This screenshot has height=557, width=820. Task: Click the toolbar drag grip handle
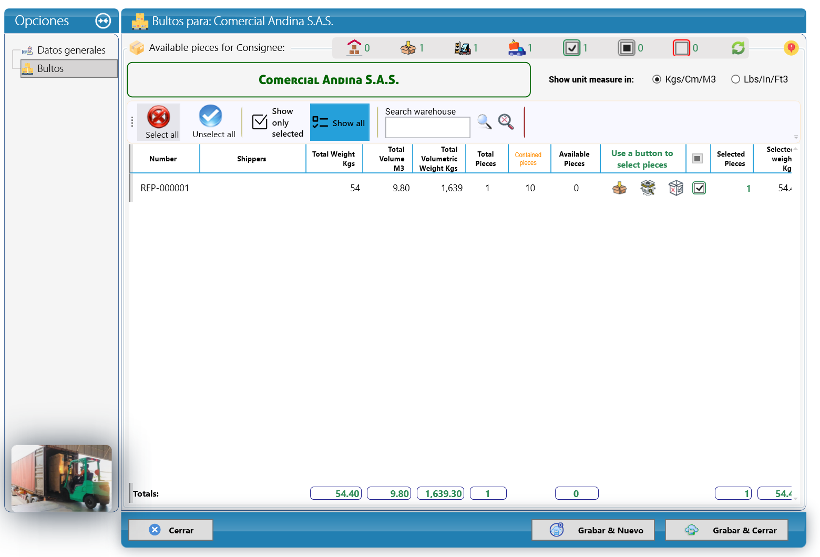132,122
